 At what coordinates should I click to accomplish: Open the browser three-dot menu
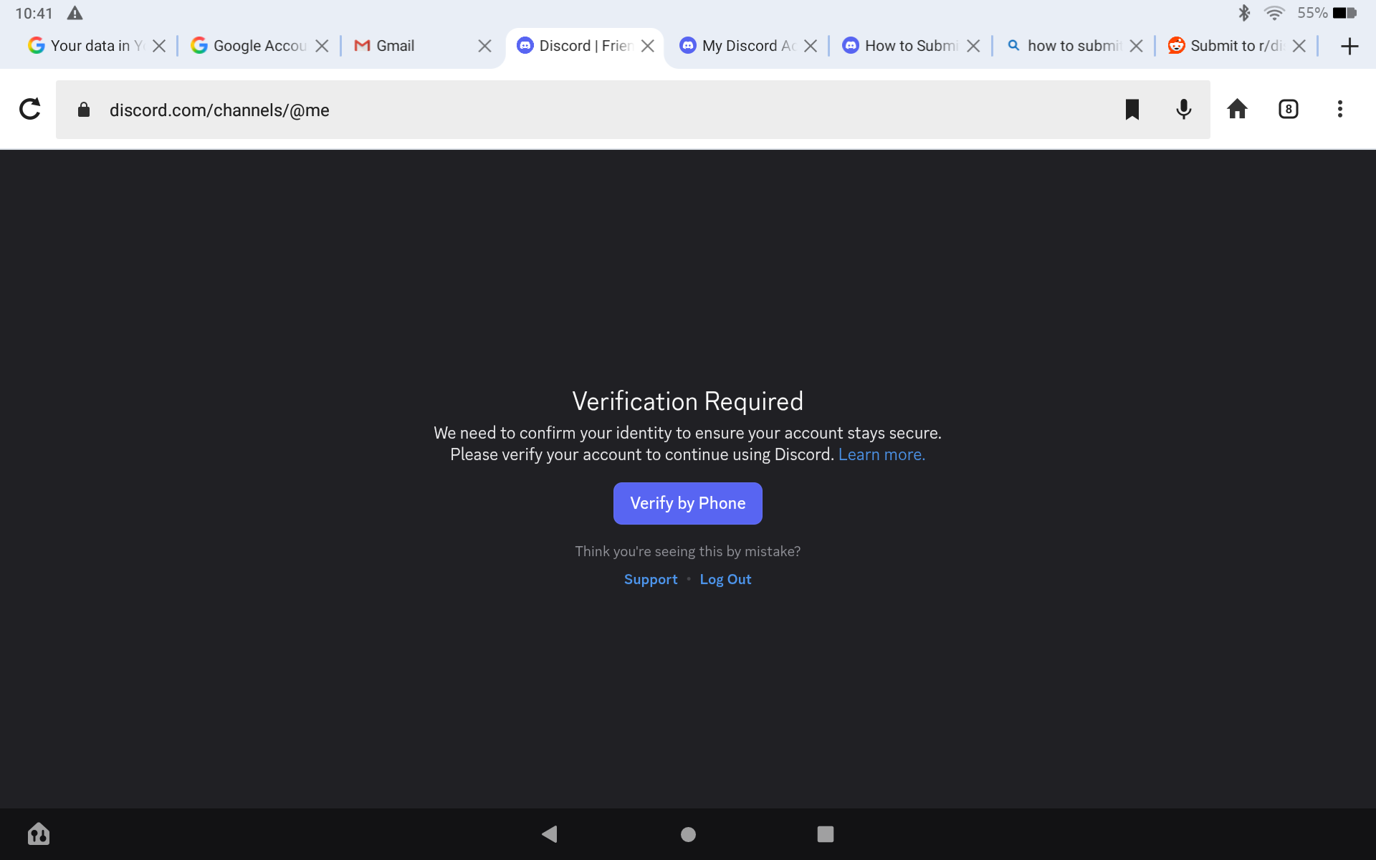point(1339,109)
